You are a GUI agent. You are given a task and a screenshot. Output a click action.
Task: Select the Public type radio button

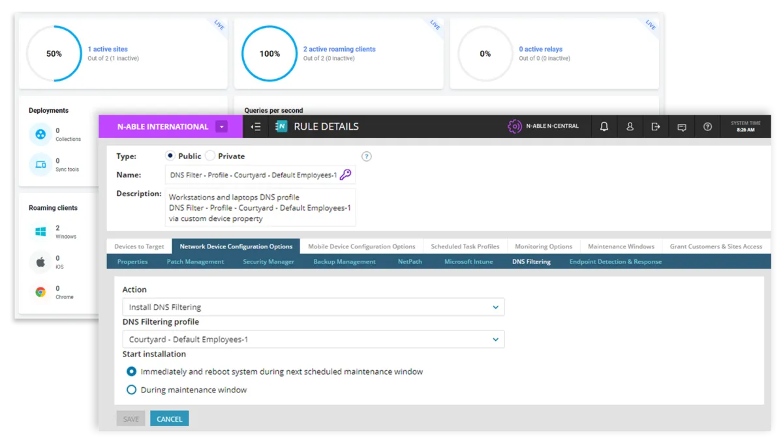(170, 156)
